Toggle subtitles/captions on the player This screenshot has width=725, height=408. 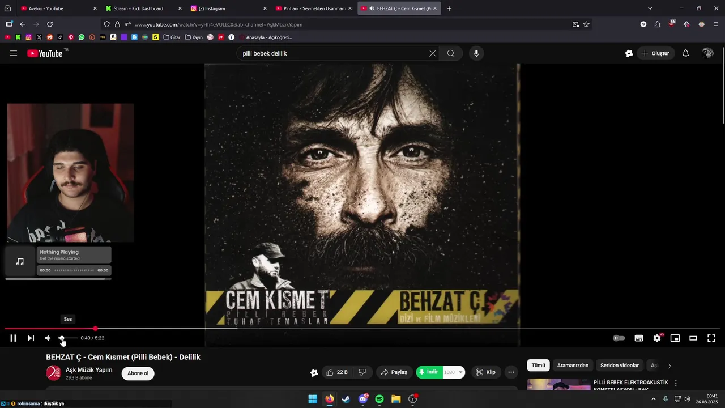point(639,338)
